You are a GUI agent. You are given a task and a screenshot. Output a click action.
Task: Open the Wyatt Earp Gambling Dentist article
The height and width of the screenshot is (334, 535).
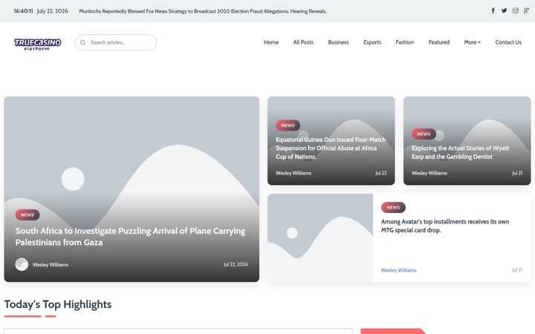click(460, 152)
